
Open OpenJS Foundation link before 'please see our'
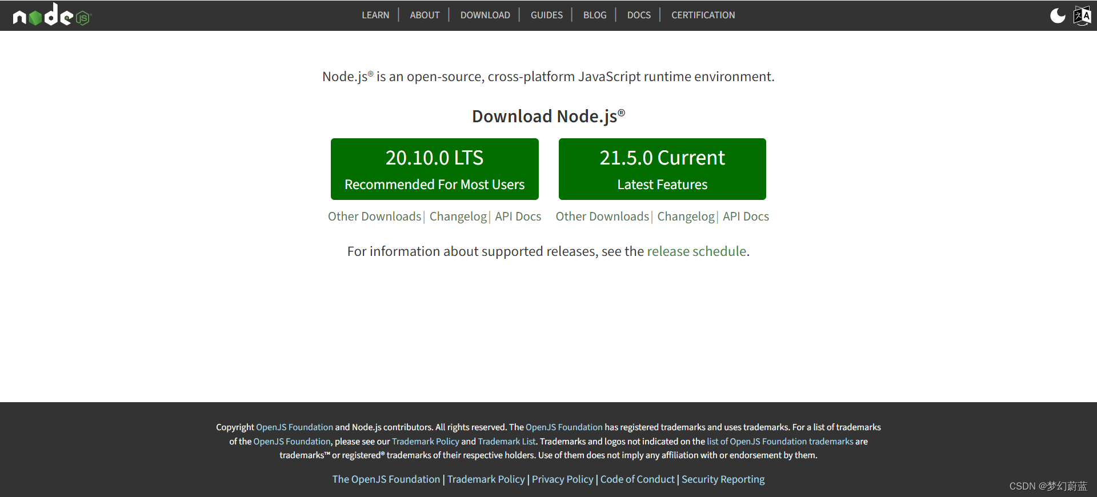(292, 442)
